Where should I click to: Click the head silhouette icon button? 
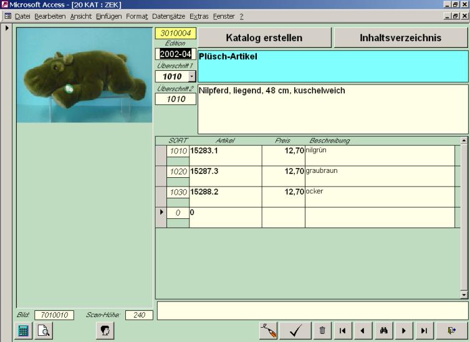click(x=105, y=331)
